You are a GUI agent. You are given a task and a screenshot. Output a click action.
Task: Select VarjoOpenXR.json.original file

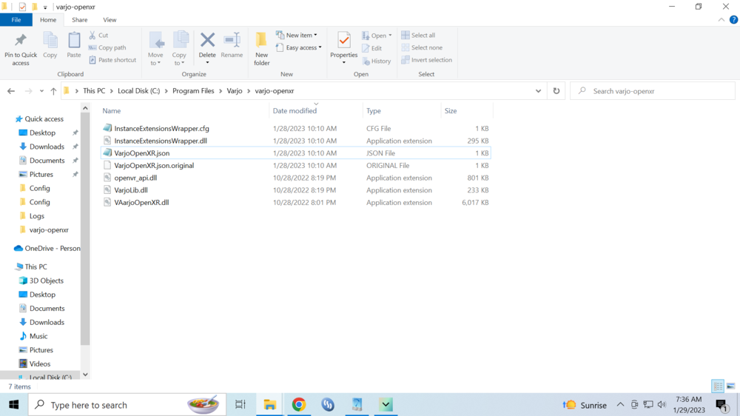154,165
